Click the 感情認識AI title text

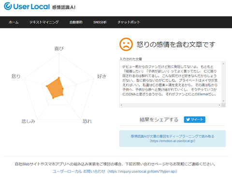coord(64,7)
